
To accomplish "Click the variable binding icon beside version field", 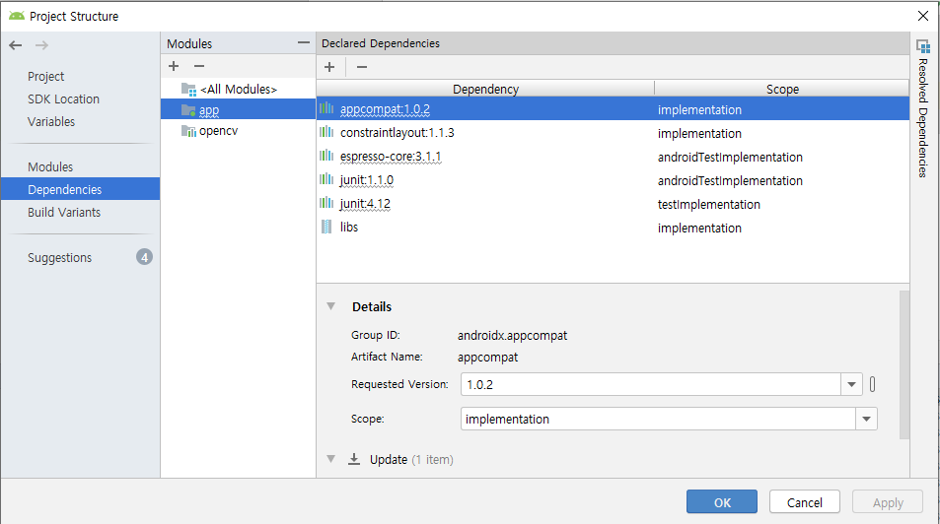I will [873, 384].
